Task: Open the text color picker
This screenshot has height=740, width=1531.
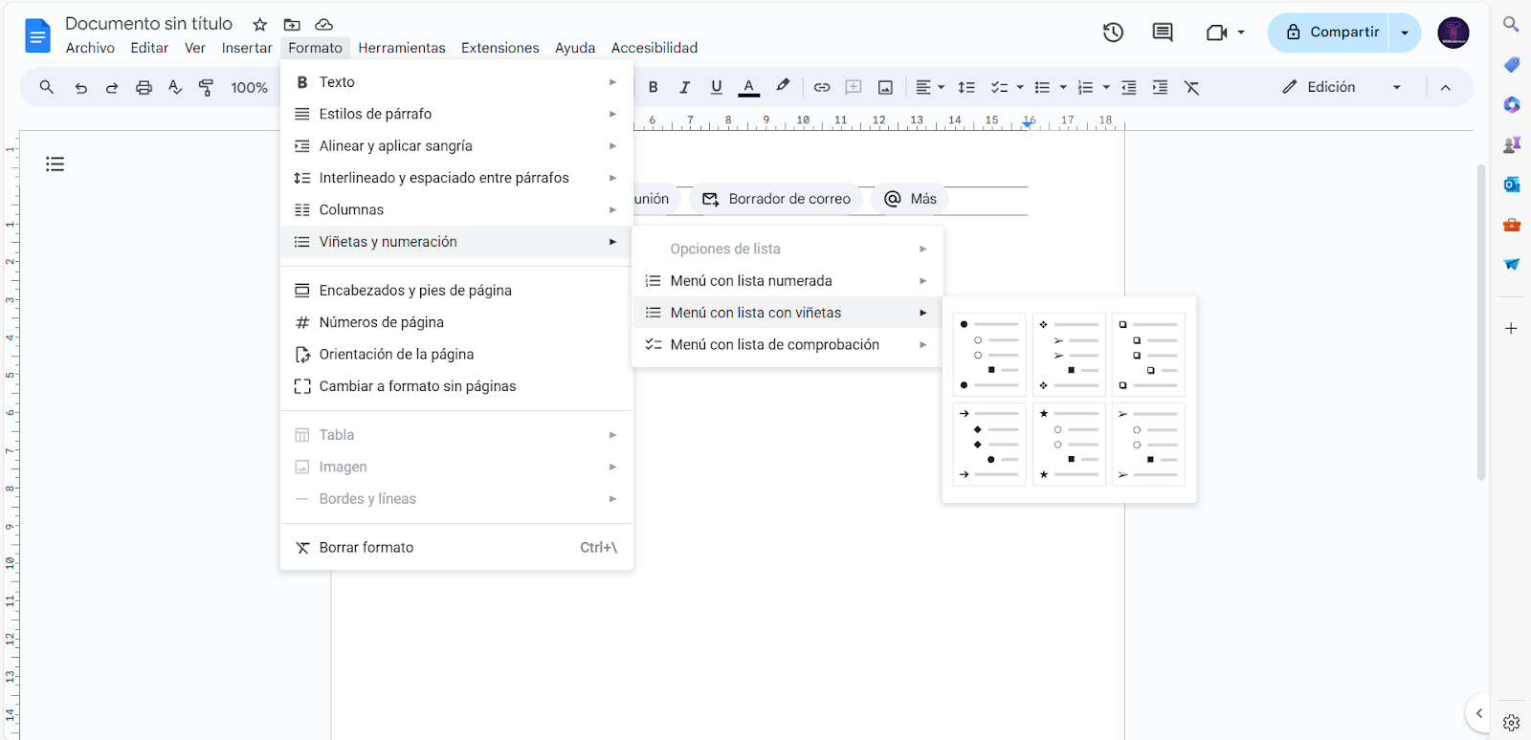Action: click(749, 87)
